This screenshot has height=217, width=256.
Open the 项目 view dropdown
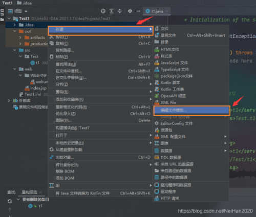pos(26,11)
